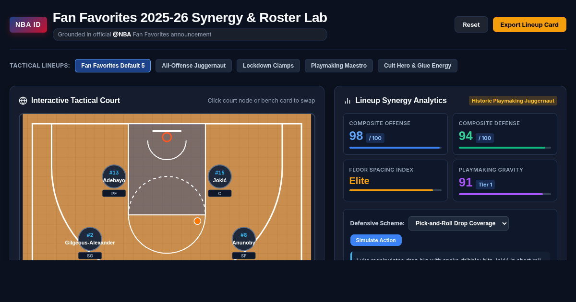Switch to Cult Hero & Glue Energy lineup
This screenshot has width=576, height=302.
pyautogui.click(x=418, y=66)
